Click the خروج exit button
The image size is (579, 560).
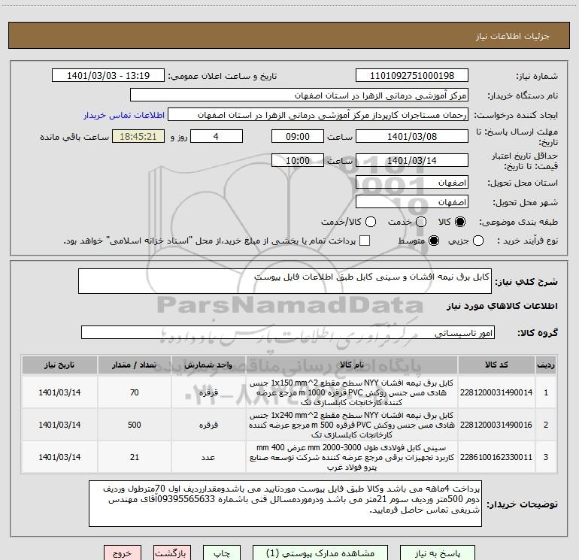coord(123,553)
